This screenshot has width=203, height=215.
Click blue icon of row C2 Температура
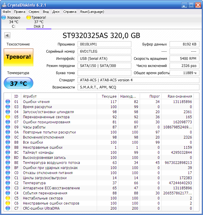click(8, 183)
